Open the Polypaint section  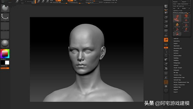point(176,70)
